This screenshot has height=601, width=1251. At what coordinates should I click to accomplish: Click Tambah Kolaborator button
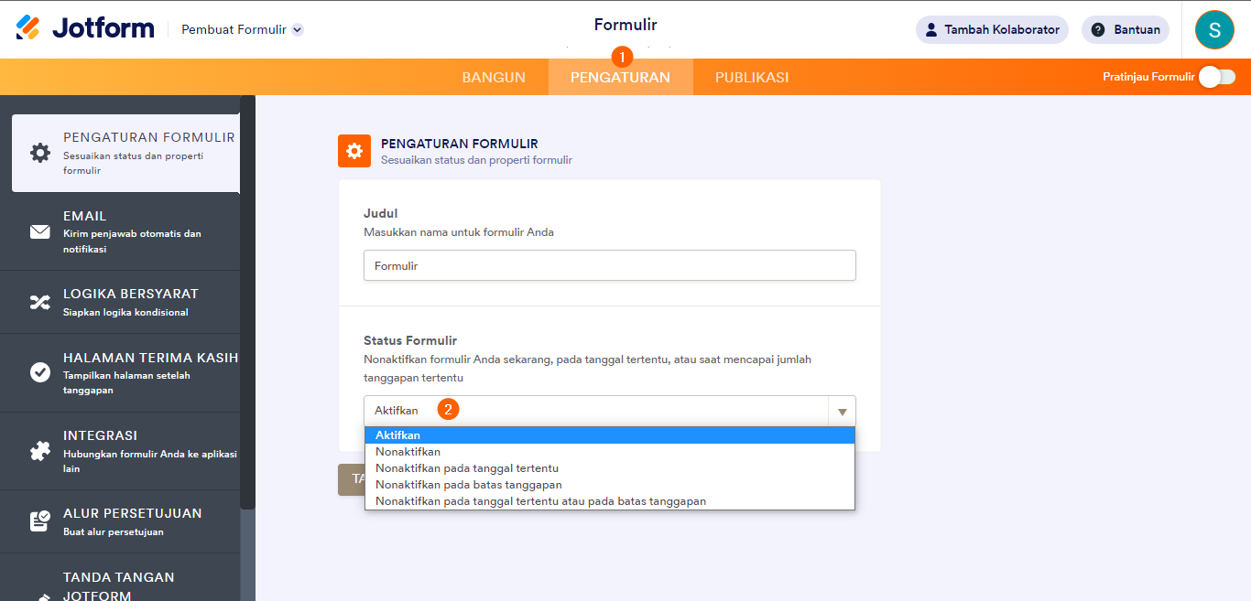tap(992, 29)
